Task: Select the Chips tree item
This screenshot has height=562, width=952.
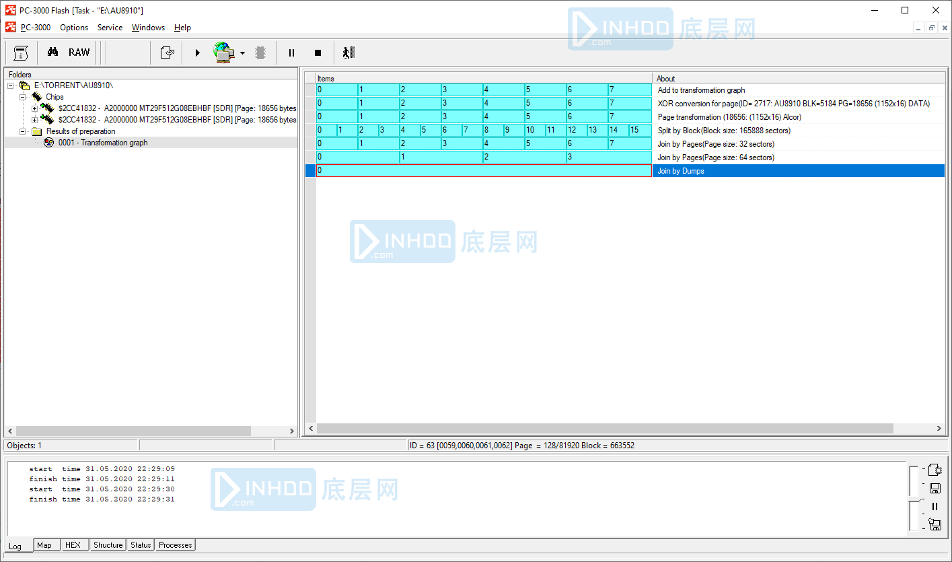Action: point(54,97)
